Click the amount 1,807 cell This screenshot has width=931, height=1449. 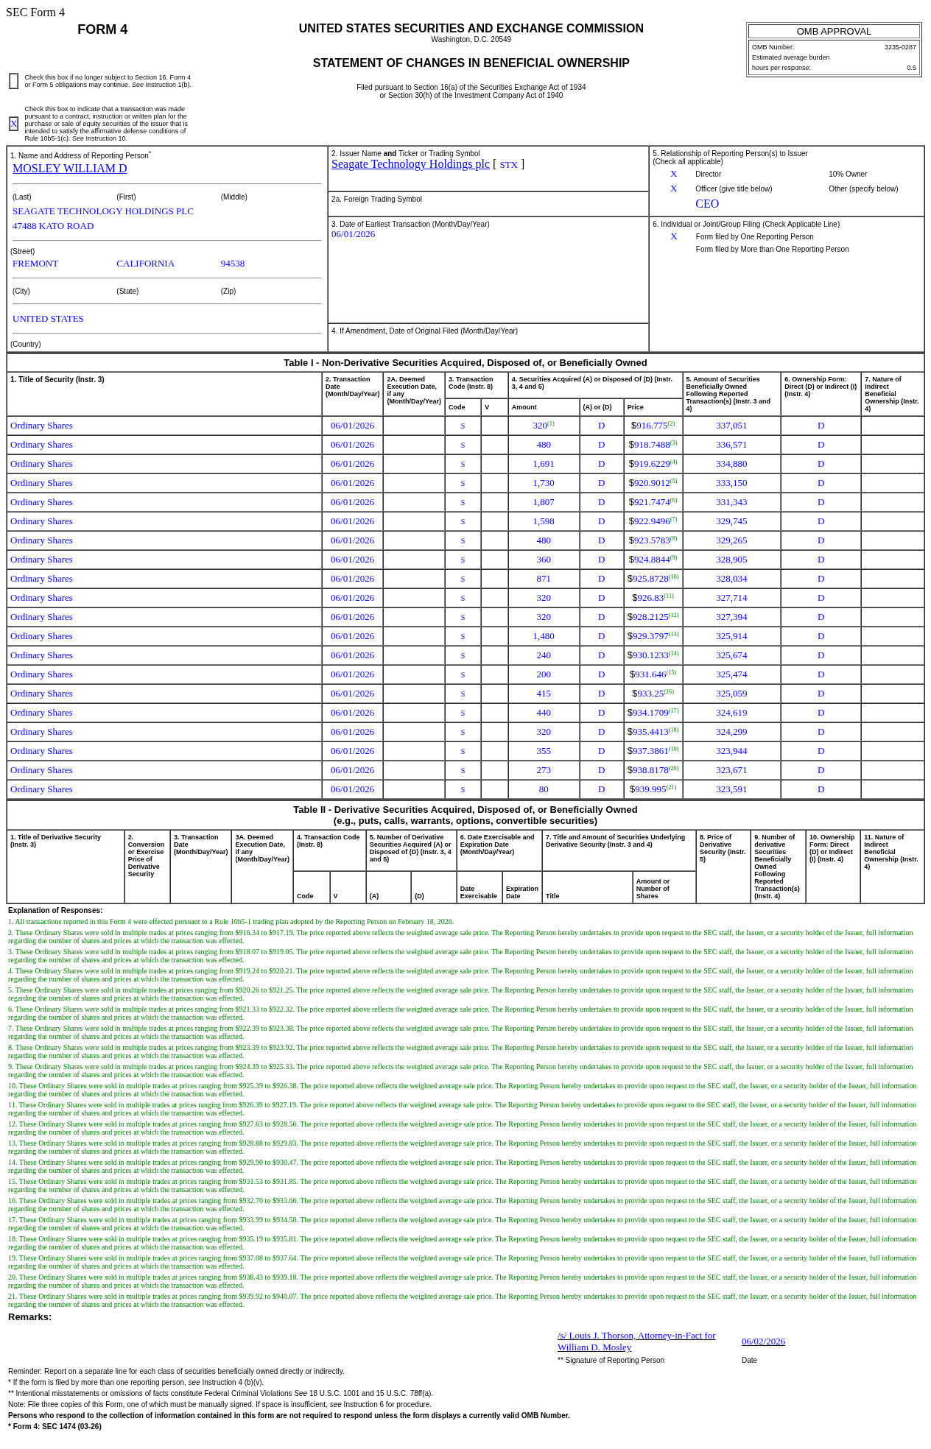(544, 502)
